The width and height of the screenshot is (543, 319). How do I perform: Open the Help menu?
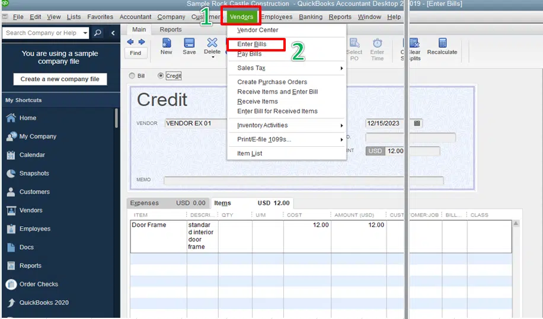tap(394, 17)
